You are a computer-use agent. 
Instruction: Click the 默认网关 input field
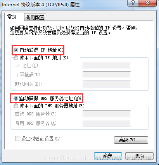click(x=107, y=84)
